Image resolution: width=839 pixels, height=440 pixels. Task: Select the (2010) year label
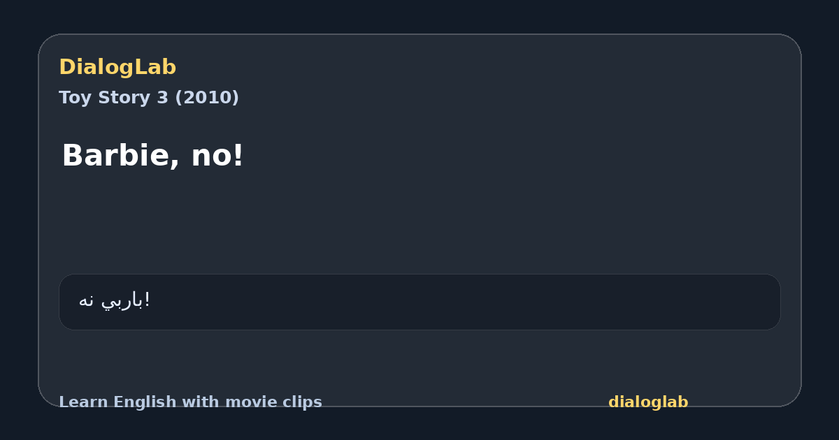206,98
